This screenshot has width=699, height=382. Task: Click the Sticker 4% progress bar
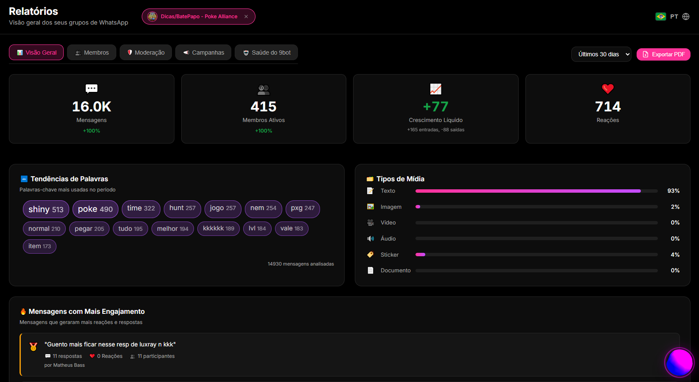(536, 255)
